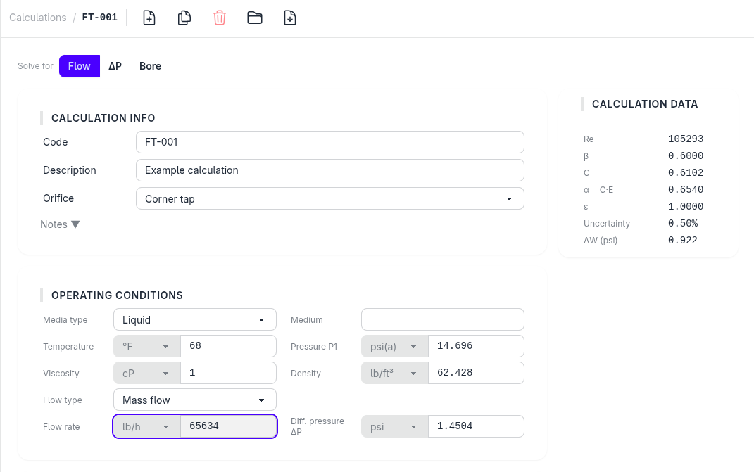Click the β value 0.6000

[x=685, y=155]
